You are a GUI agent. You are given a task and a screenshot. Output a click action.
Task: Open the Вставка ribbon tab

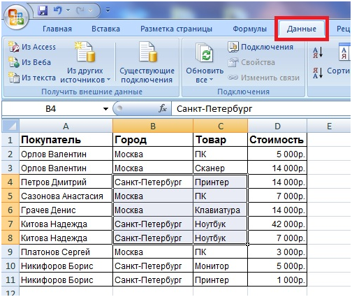point(105,29)
